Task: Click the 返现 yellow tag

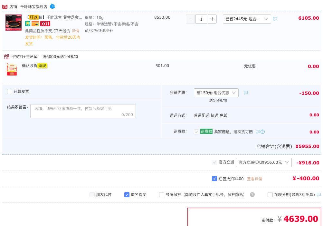Action: (x=42, y=66)
